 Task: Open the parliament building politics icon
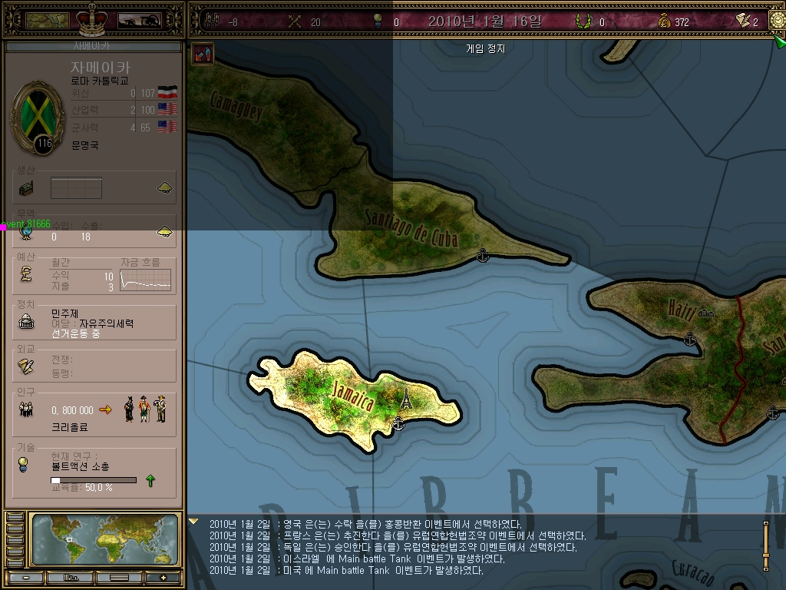[x=26, y=321]
